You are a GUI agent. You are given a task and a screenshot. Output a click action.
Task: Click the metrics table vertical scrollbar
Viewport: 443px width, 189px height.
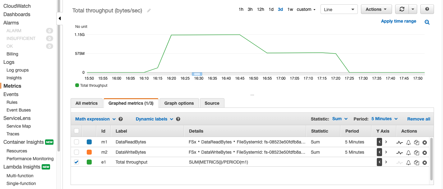point(431,159)
